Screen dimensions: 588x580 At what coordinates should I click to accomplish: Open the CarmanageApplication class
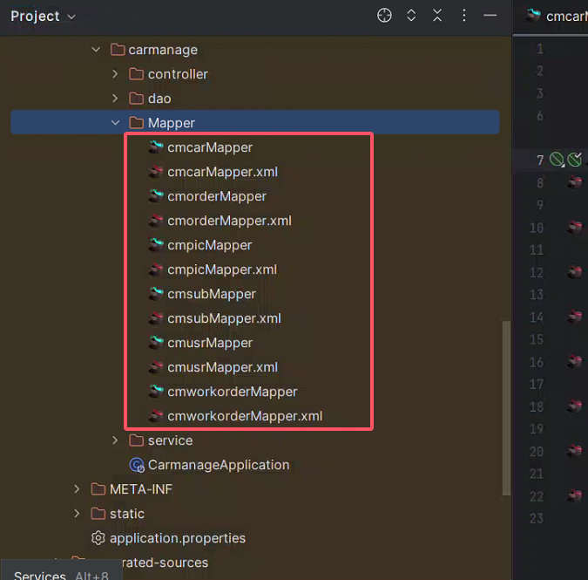219,465
